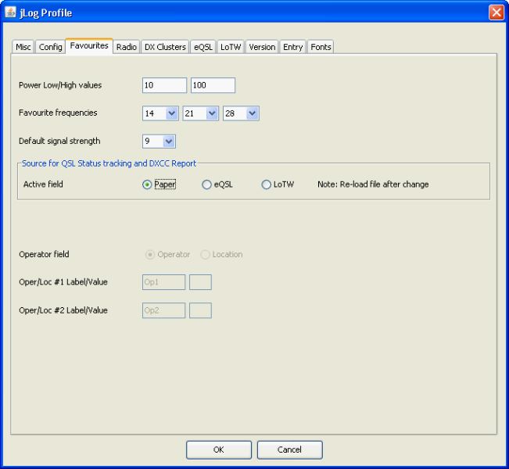Choose LoTW as active field
Viewport: 509px width, 469px height.
coord(267,184)
